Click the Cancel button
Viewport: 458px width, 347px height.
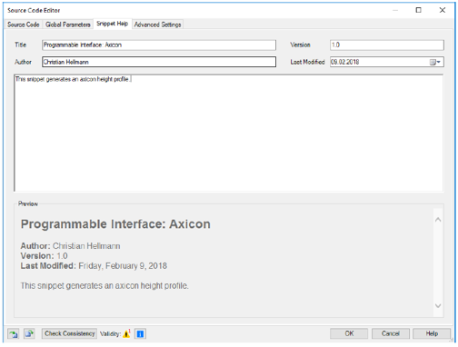point(391,333)
